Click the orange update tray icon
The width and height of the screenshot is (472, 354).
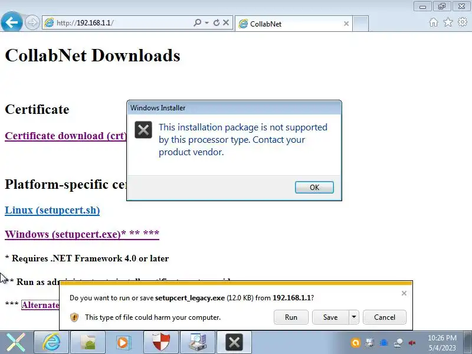click(x=356, y=343)
